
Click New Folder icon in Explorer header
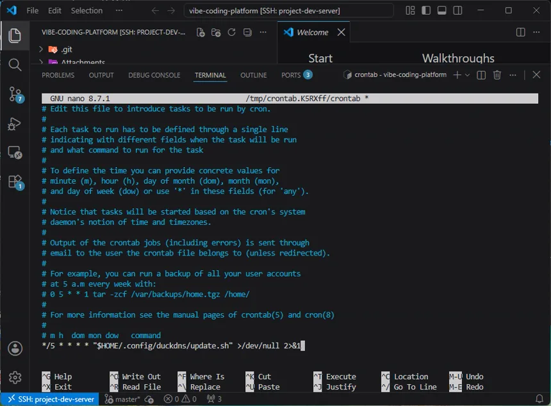pyautogui.click(x=216, y=32)
